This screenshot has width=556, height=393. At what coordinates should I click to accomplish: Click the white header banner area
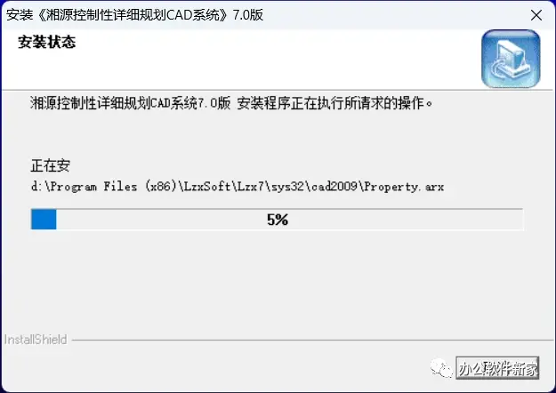(241, 60)
